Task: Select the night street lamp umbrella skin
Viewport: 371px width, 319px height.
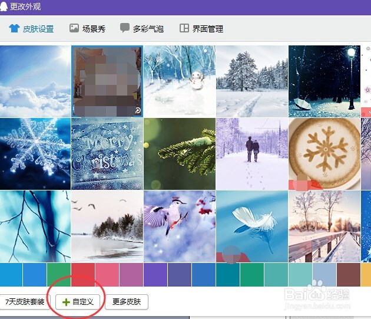Action: coord(324,81)
